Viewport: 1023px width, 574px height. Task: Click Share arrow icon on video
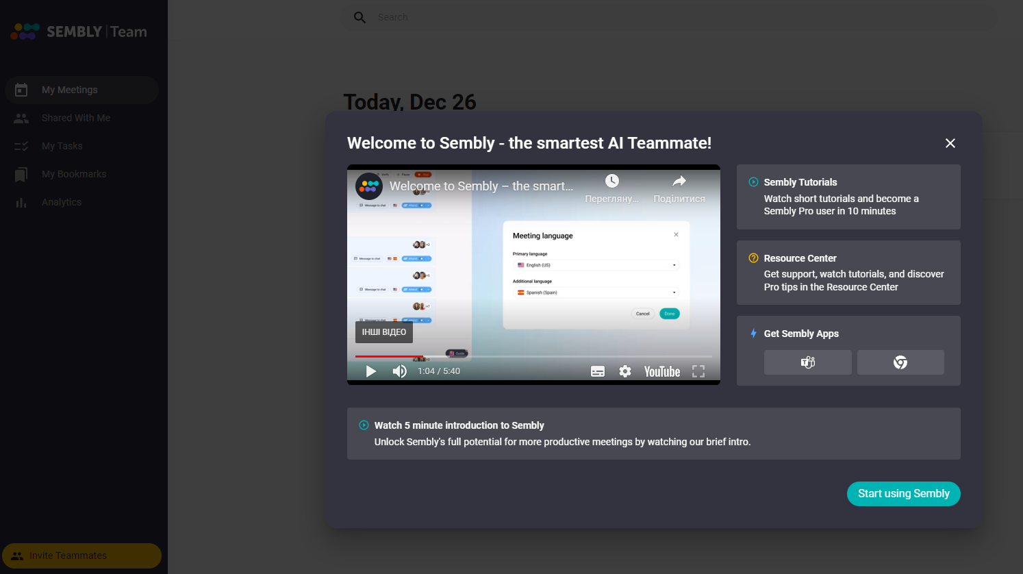click(679, 181)
